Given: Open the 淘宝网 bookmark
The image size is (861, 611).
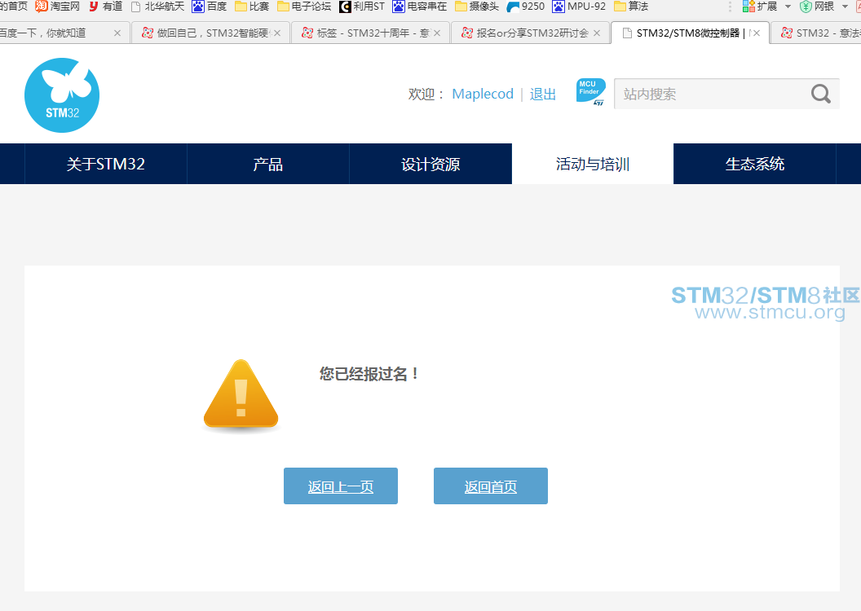Looking at the screenshot, I should click(x=58, y=6).
